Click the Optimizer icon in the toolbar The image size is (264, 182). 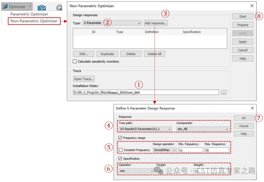pos(5,6)
